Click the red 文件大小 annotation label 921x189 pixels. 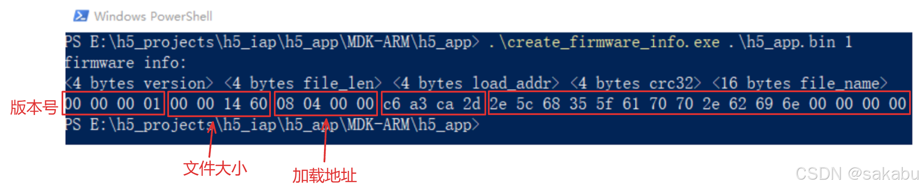(x=215, y=168)
